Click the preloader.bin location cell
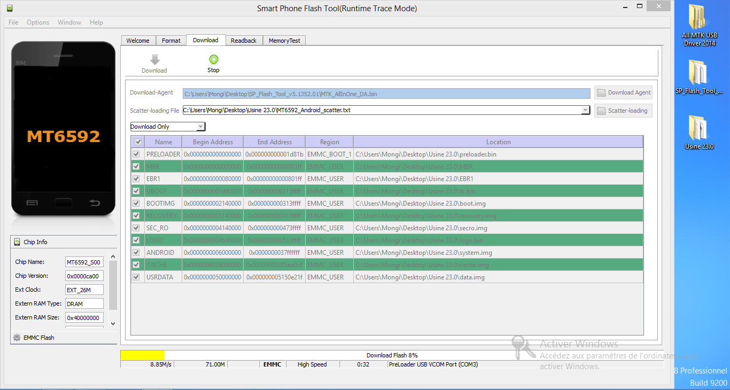 (498, 154)
